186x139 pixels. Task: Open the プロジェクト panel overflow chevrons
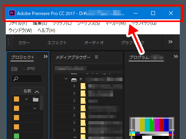coord(46,56)
